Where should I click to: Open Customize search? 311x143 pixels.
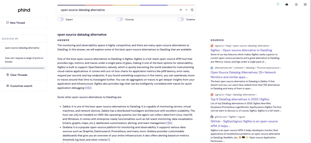pyautogui.click(x=23, y=86)
